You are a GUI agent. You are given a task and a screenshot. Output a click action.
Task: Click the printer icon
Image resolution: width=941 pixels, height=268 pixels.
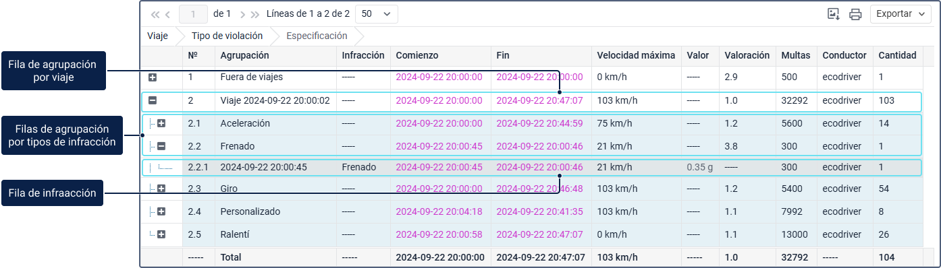855,14
